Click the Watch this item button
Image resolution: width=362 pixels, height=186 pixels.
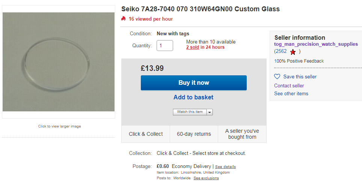190,112
